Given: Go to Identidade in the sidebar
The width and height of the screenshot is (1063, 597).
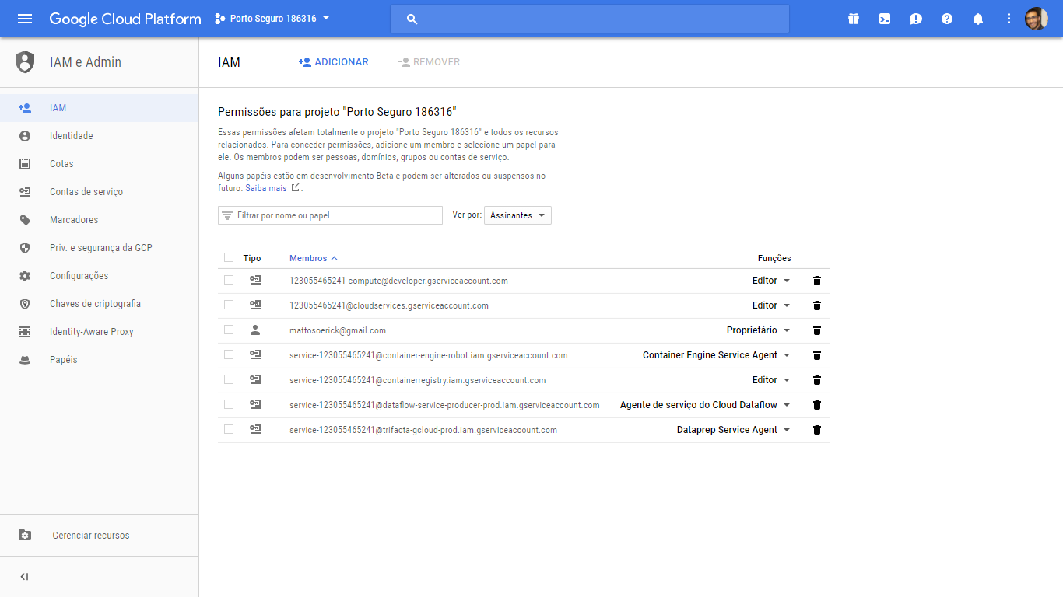Looking at the screenshot, I should pos(100,136).
